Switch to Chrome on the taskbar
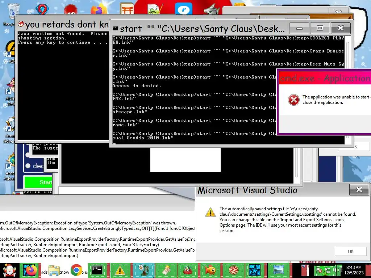This screenshot has height=278, width=371. 76,270
